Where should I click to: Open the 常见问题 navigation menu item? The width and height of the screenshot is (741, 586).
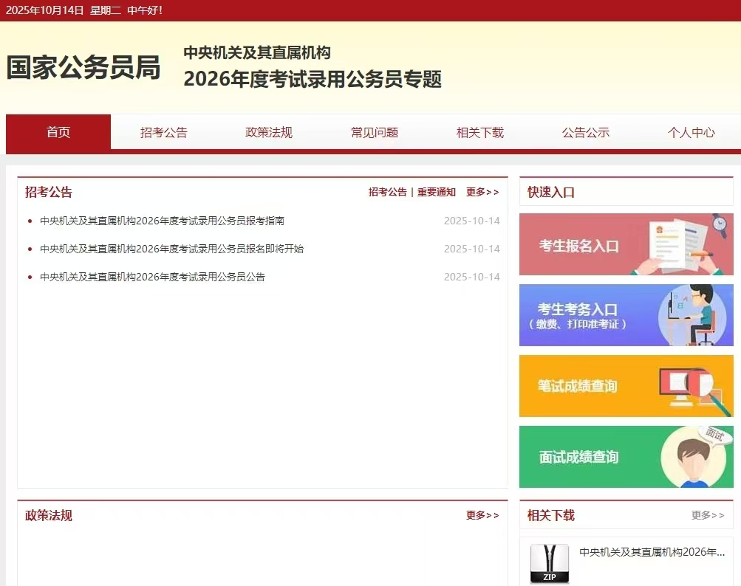(375, 133)
